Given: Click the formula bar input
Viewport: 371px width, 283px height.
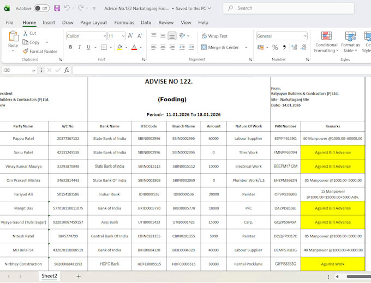Looking at the screenshot, I should pos(222,70).
